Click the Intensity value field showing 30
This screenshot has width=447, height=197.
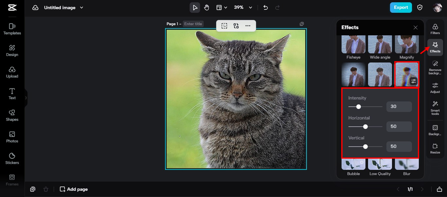pos(399,107)
